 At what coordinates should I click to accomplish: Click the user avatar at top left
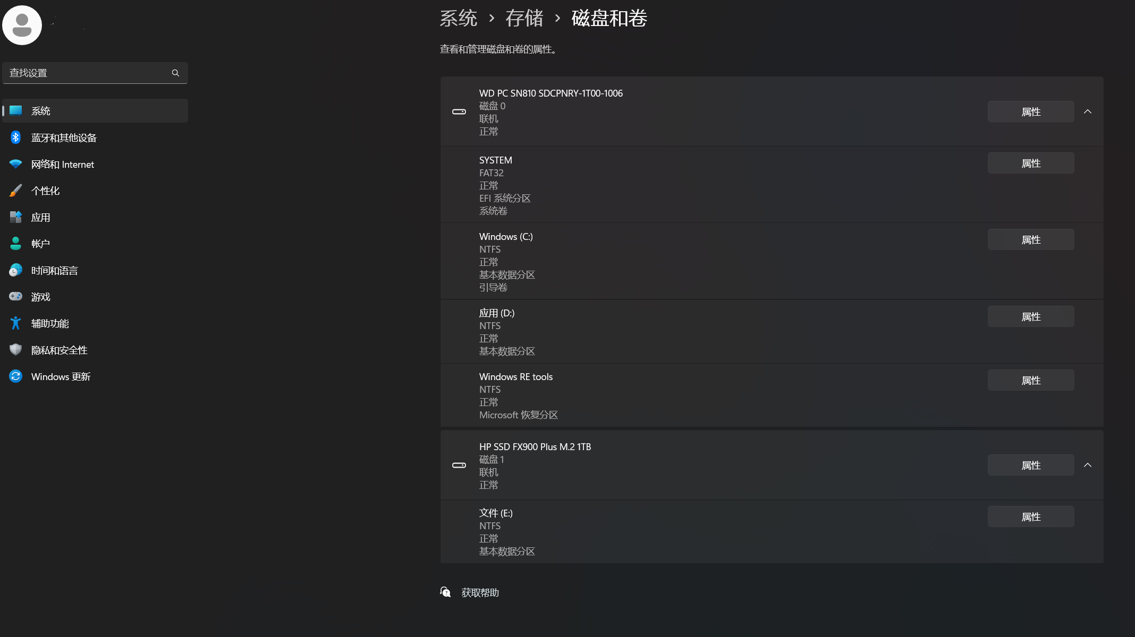tap(22, 25)
